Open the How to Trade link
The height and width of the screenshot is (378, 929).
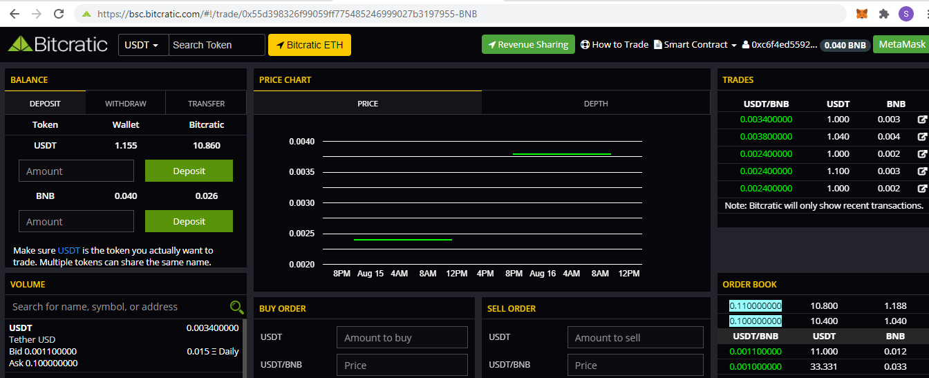(x=614, y=45)
